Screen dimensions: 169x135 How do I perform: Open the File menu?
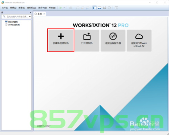[x=5, y=8]
